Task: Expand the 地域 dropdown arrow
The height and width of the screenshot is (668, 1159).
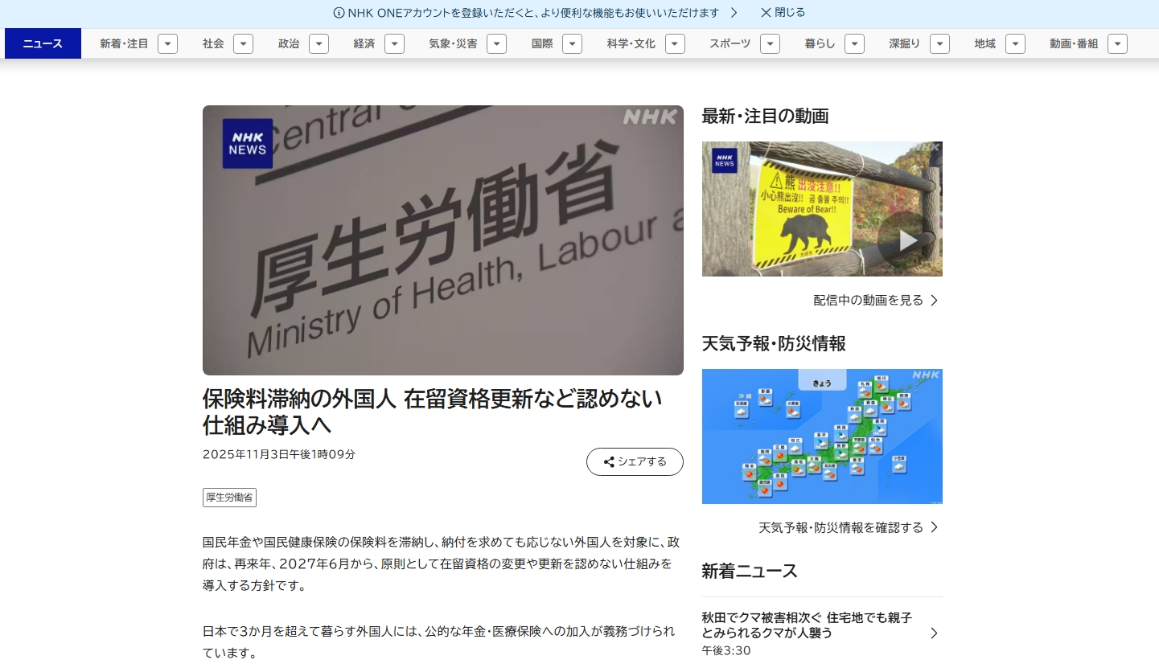Action: point(1015,44)
